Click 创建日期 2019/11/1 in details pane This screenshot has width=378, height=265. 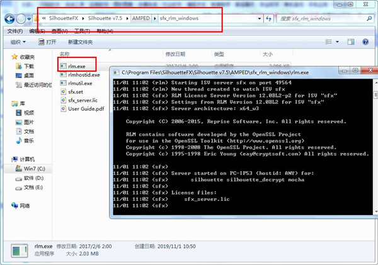165,247
